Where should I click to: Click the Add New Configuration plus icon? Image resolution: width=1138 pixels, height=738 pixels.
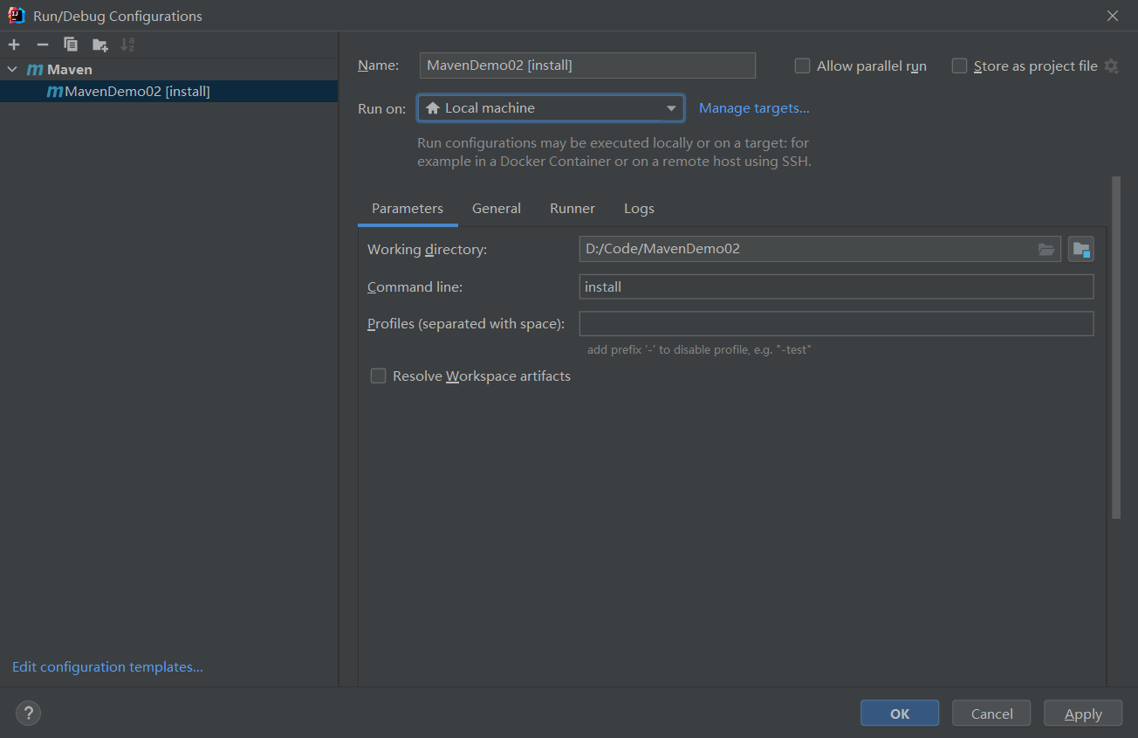click(x=14, y=45)
